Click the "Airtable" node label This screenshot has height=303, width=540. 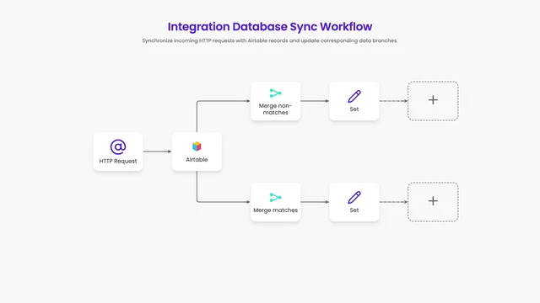[x=197, y=160]
